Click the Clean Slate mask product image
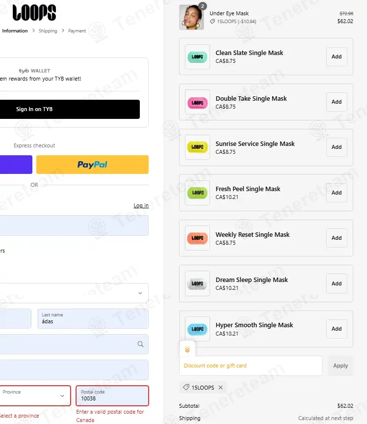Screen dimensions: 367x424 coord(197,57)
